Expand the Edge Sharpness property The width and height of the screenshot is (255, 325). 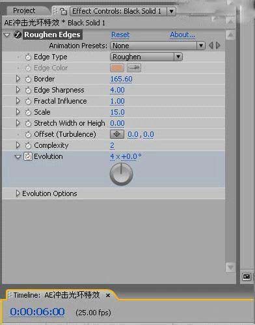click(18, 90)
